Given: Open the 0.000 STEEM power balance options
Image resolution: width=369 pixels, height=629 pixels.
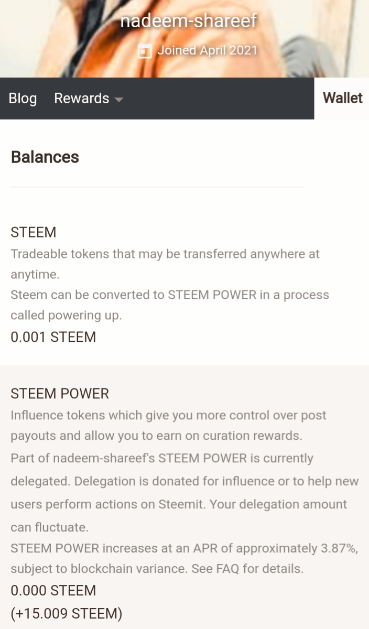Looking at the screenshot, I should (53, 590).
